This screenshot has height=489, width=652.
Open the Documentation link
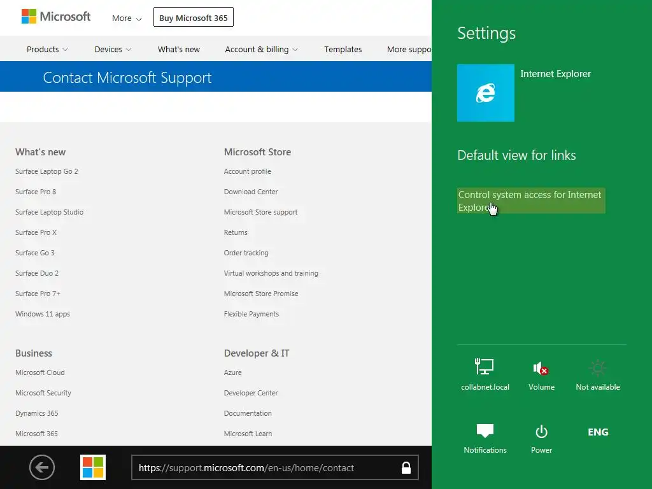coord(248,413)
